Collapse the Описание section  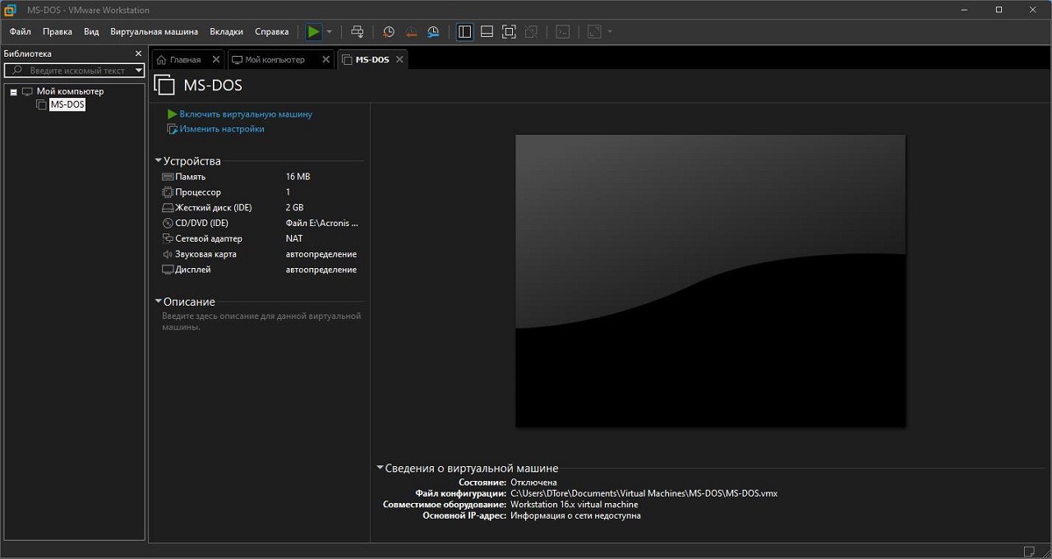coord(159,302)
